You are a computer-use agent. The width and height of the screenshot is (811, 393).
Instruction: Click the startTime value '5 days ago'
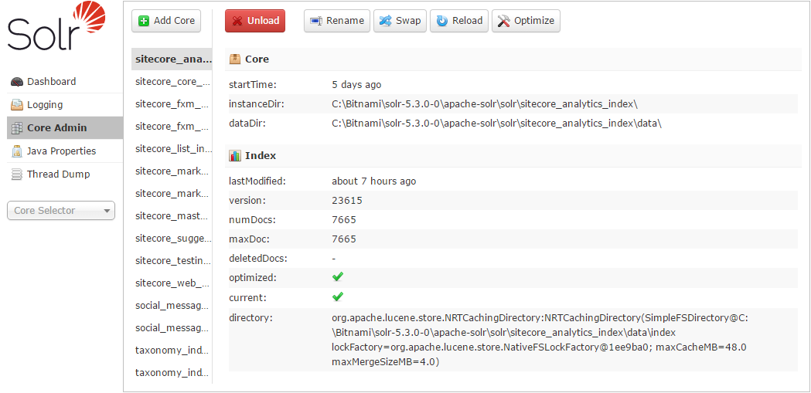click(x=356, y=85)
